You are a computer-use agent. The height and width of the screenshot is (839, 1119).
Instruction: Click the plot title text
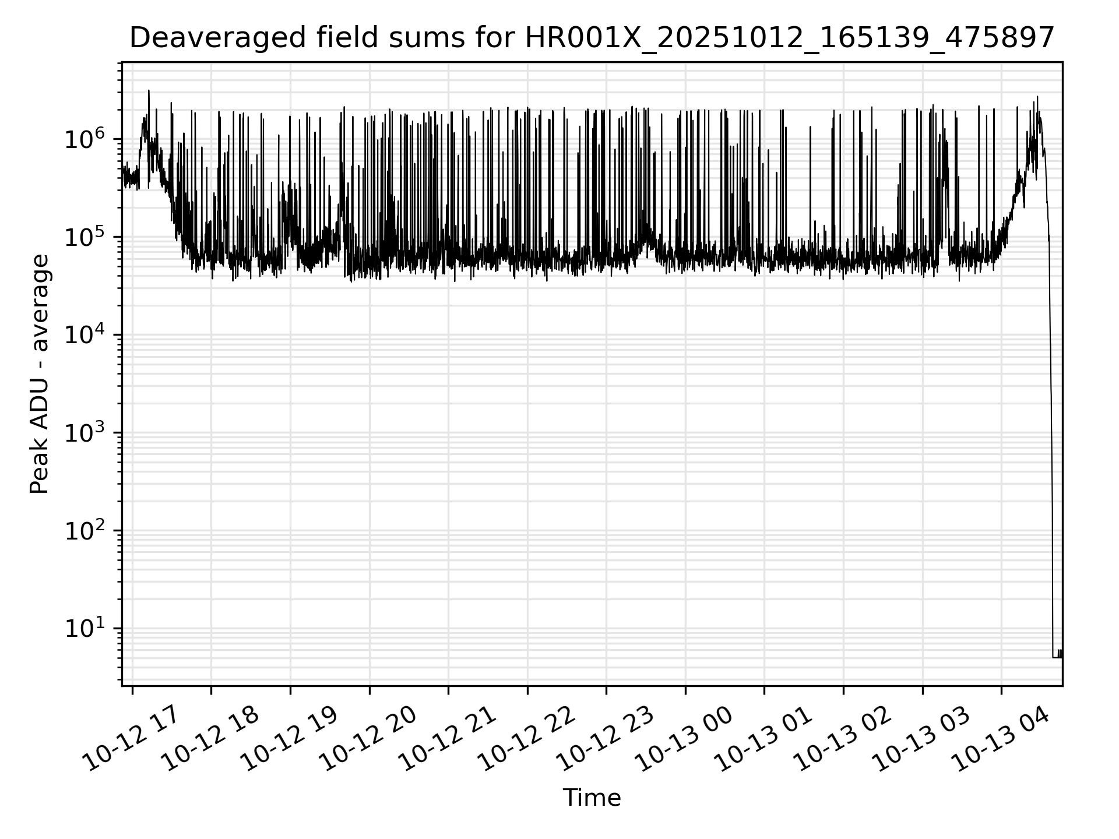coord(592,38)
